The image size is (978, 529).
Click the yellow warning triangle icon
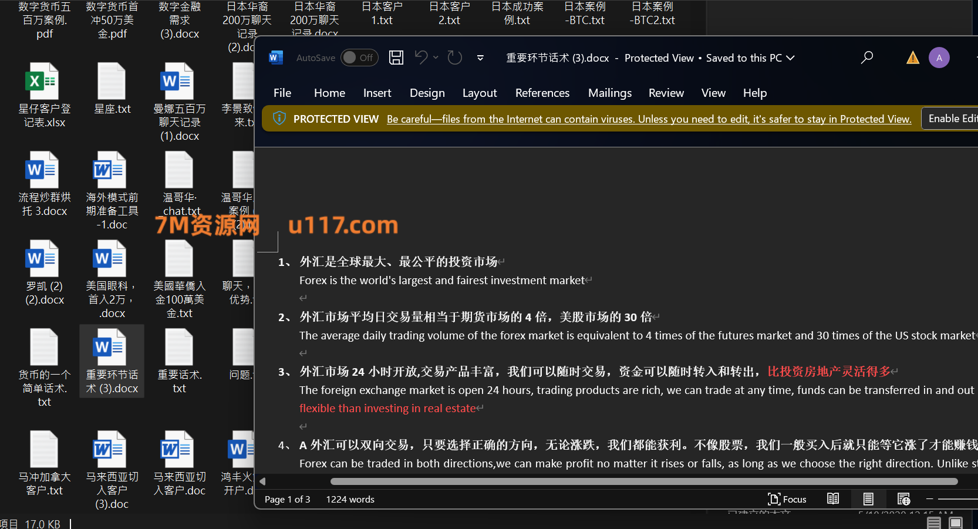tap(912, 58)
